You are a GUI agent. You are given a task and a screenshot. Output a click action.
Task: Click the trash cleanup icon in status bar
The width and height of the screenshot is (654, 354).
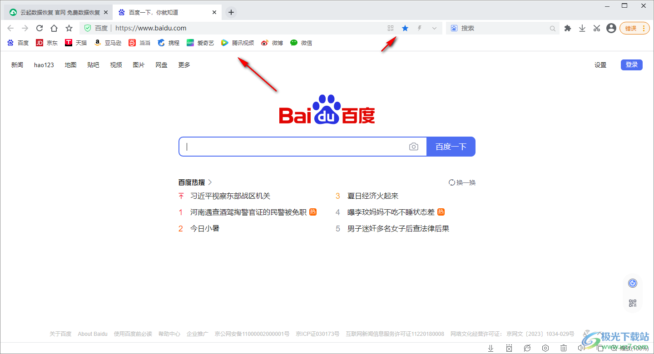(564, 347)
